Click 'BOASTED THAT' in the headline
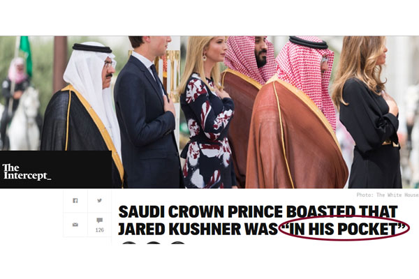 coord(342,212)
